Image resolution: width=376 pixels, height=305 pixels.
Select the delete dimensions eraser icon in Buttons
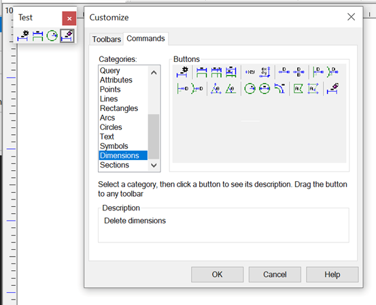pyautogui.click(x=332, y=89)
